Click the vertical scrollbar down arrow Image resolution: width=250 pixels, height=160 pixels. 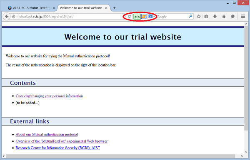click(246, 152)
